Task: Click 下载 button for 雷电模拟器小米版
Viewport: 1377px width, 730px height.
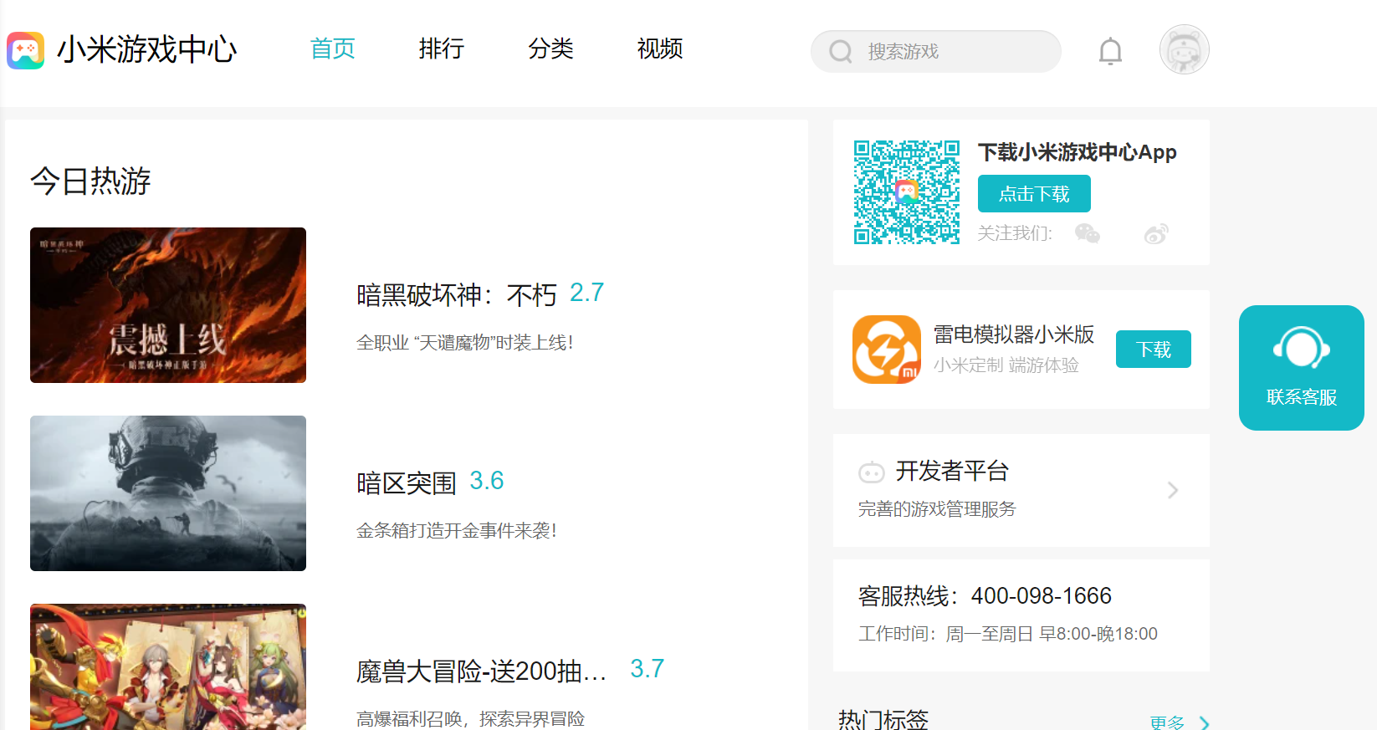Action: pos(1154,350)
